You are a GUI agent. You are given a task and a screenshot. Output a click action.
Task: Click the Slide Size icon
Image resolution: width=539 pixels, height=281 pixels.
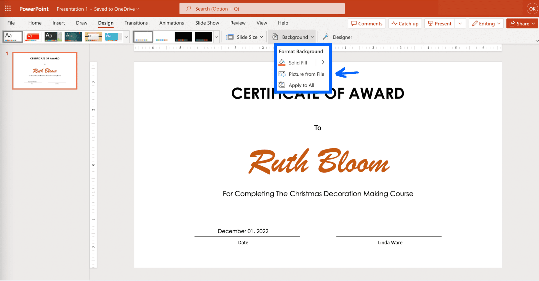(230, 37)
